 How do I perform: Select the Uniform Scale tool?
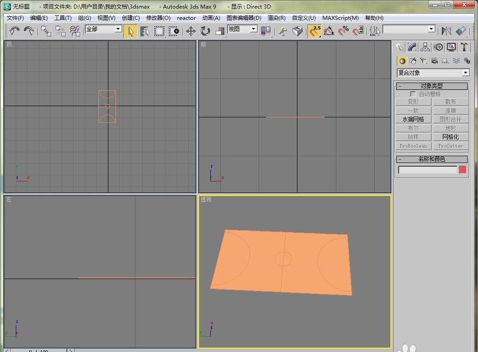pyautogui.click(x=219, y=31)
